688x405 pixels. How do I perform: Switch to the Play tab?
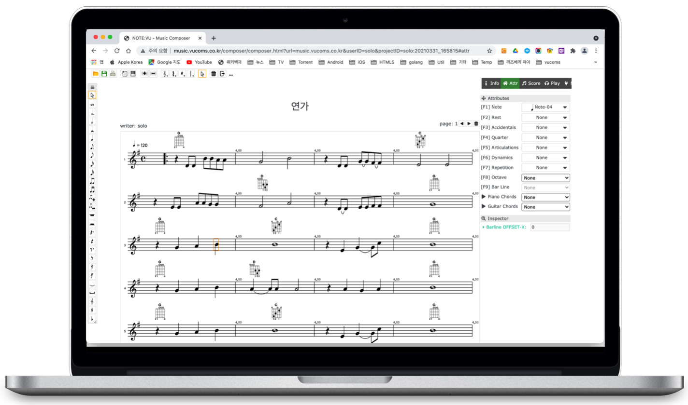pyautogui.click(x=552, y=83)
